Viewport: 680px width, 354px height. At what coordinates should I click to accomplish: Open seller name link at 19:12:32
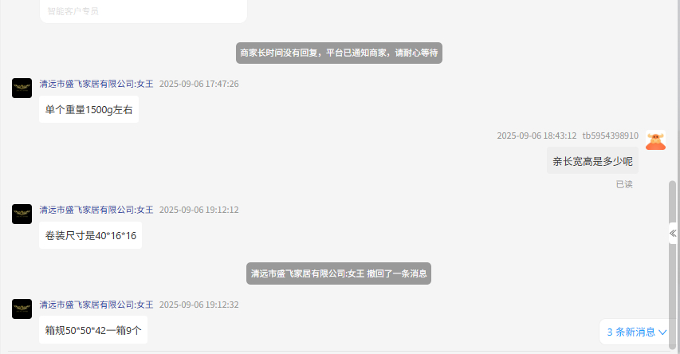(x=96, y=305)
